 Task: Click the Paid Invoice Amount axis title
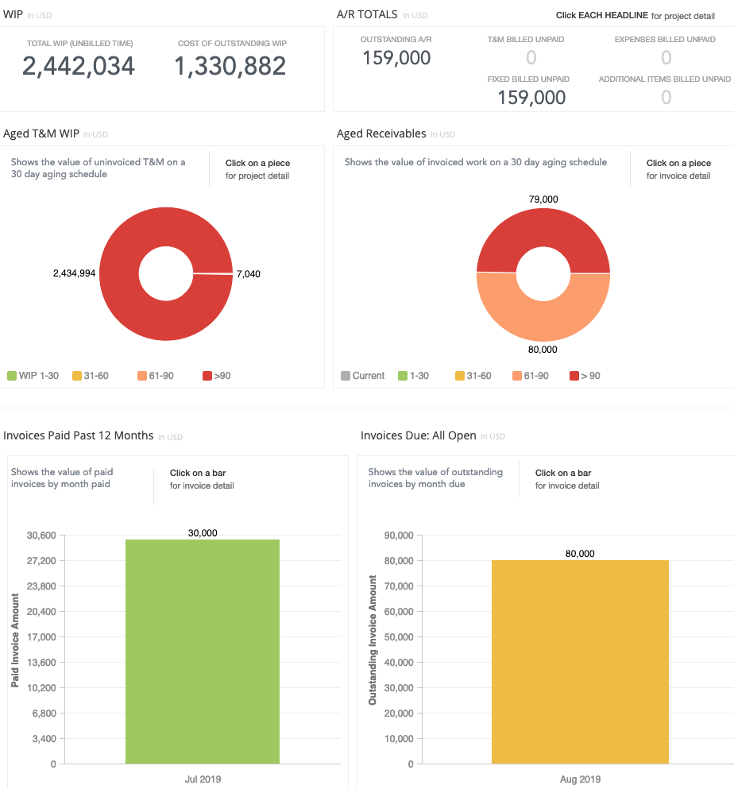tap(15, 640)
